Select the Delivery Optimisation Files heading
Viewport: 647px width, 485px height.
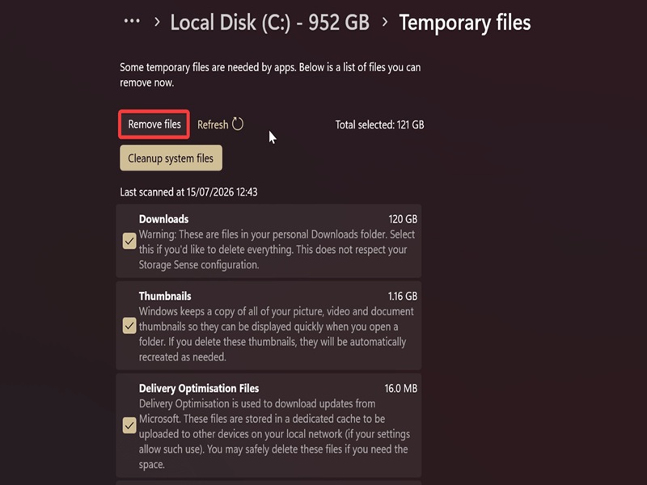coord(199,389)
